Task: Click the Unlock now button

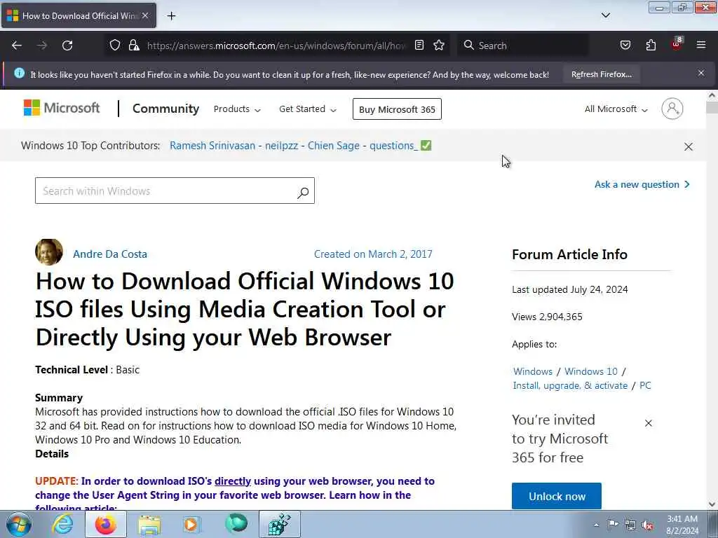Action: pyautogui.click(x=556, y=496)
